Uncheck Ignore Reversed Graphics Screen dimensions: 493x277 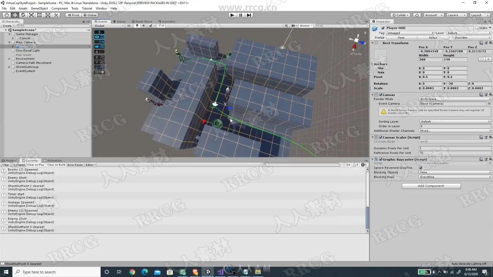point(421,168)
